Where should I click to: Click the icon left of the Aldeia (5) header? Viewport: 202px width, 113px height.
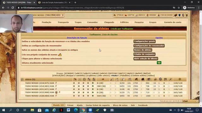tap(22, 79)
